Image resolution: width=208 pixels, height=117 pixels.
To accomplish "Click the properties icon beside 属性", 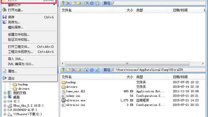I will (5, 71).
